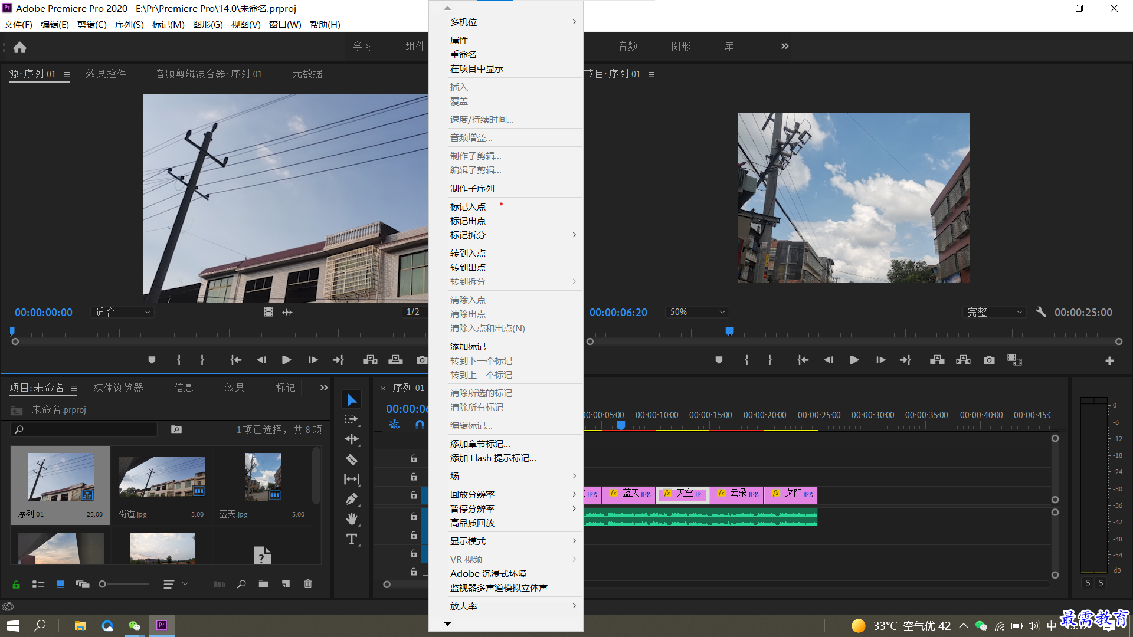Open the 音频 workspace

click(628, 46)
